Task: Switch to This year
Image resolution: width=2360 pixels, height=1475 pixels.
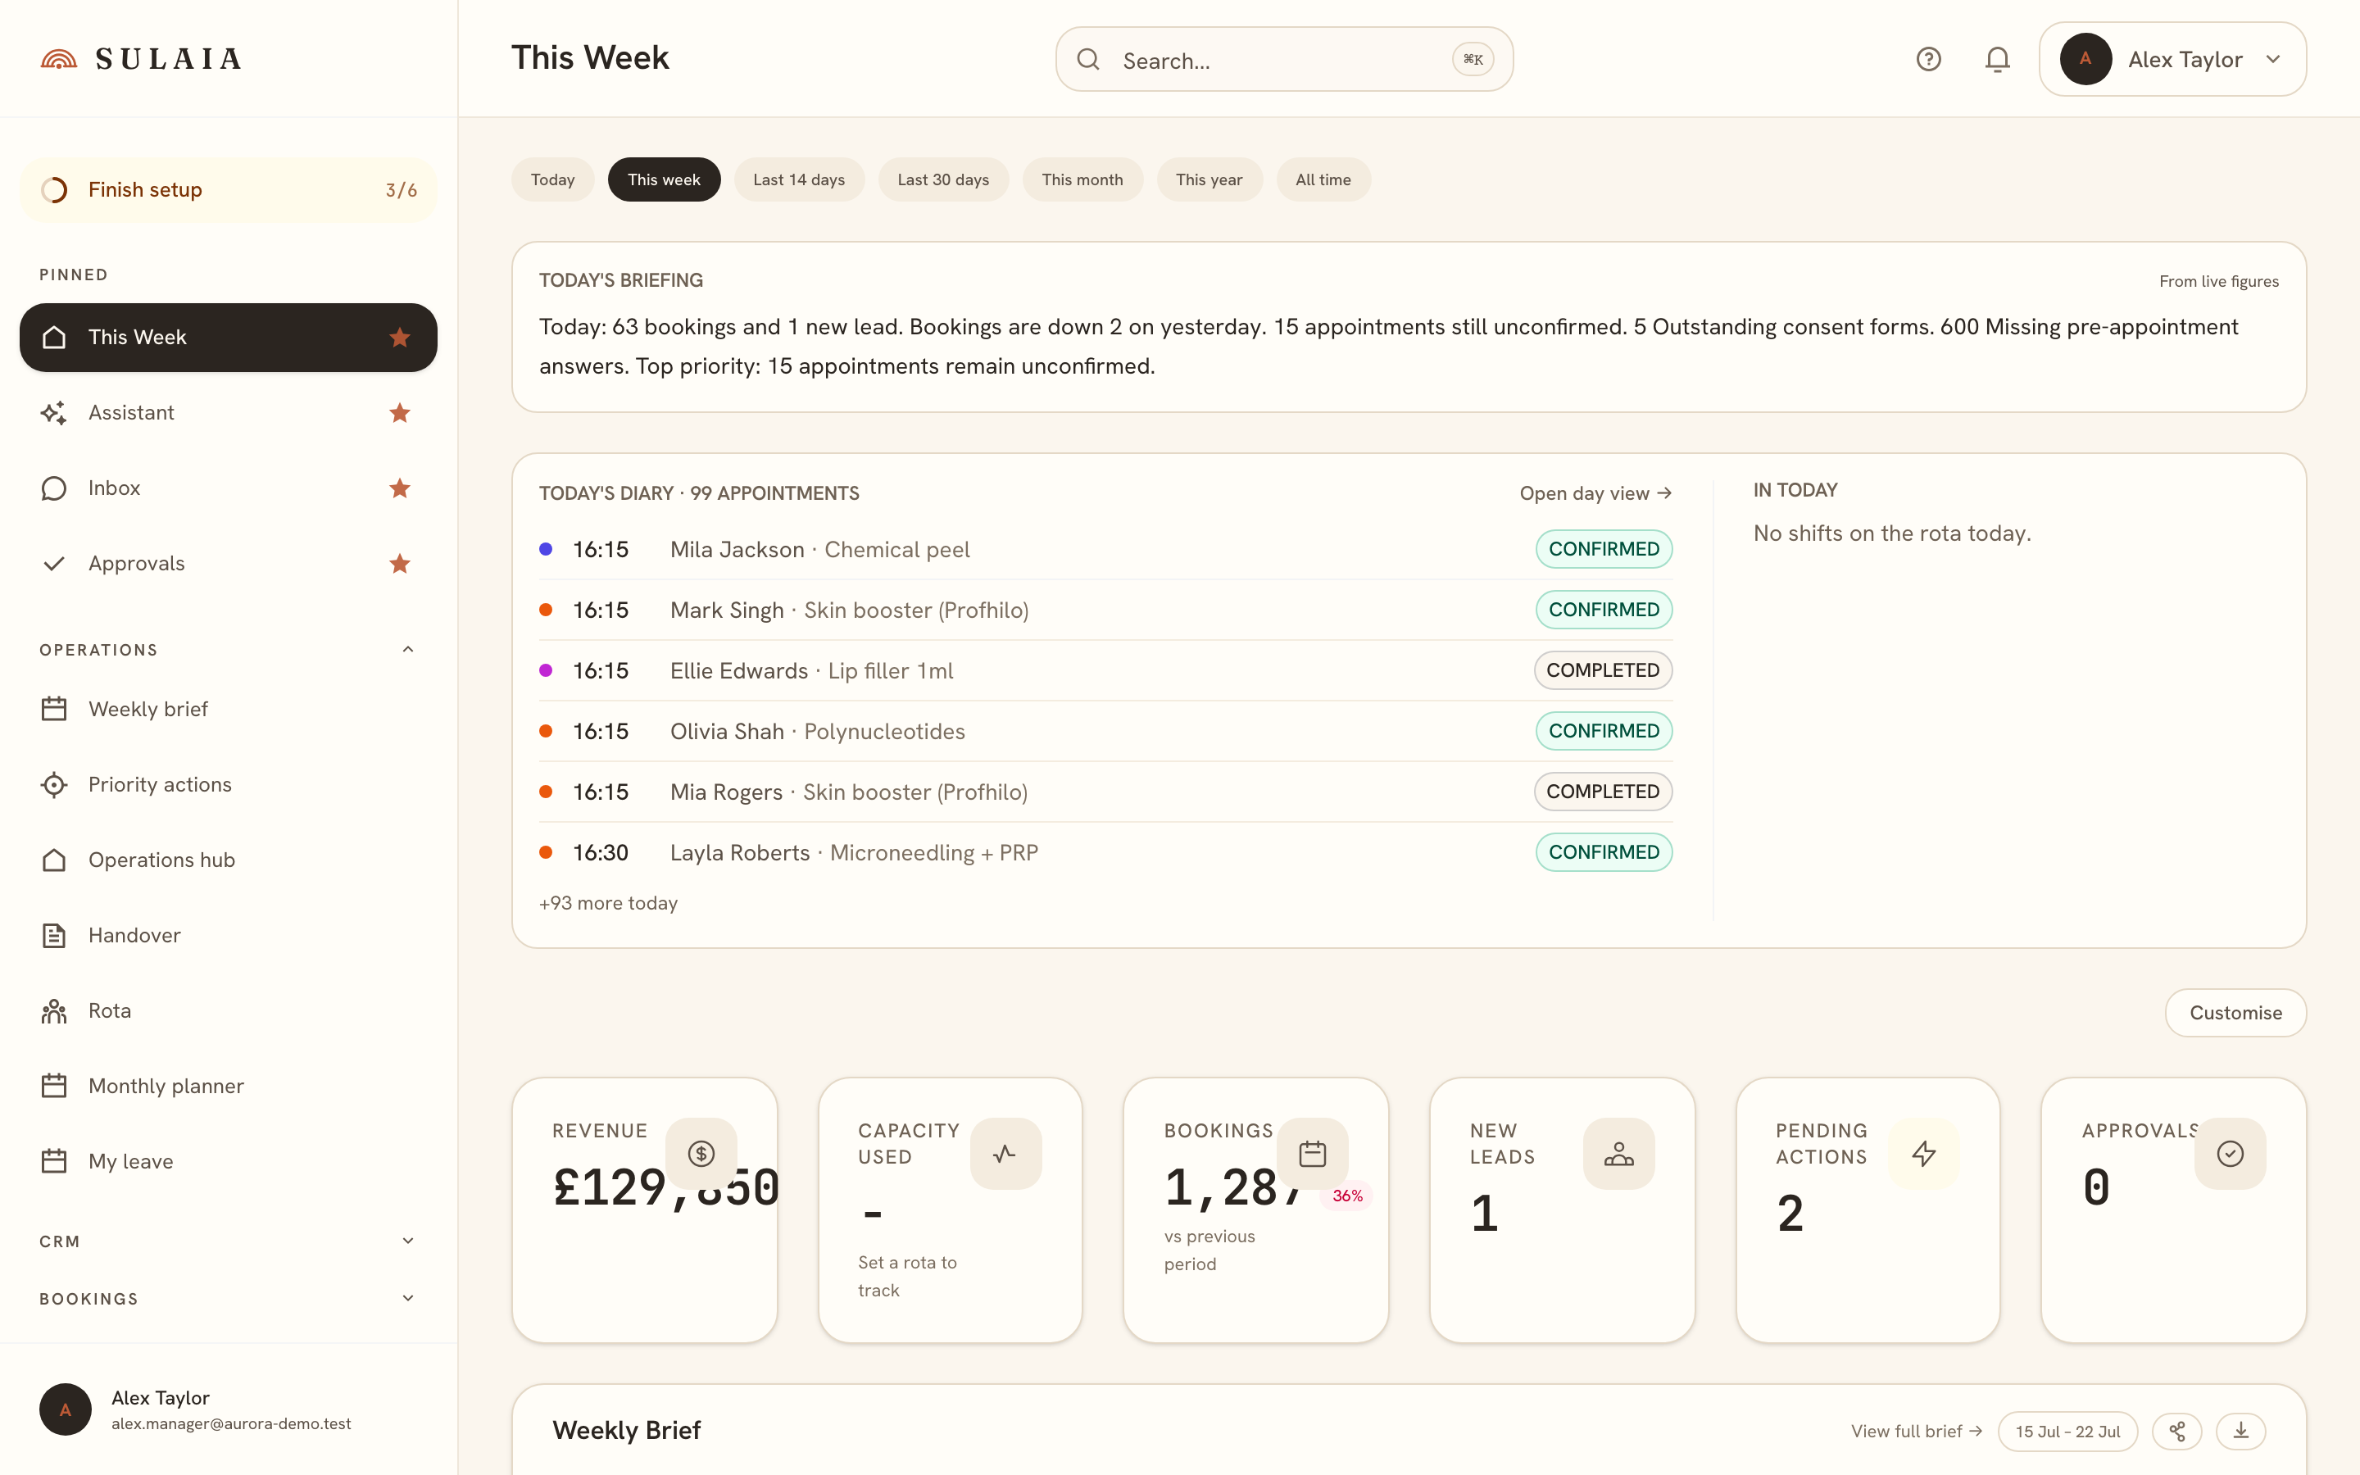Action: 1209,179
